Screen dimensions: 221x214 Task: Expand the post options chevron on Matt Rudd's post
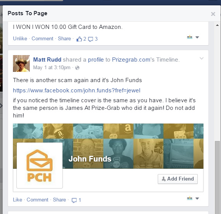[x=202, y=59]
